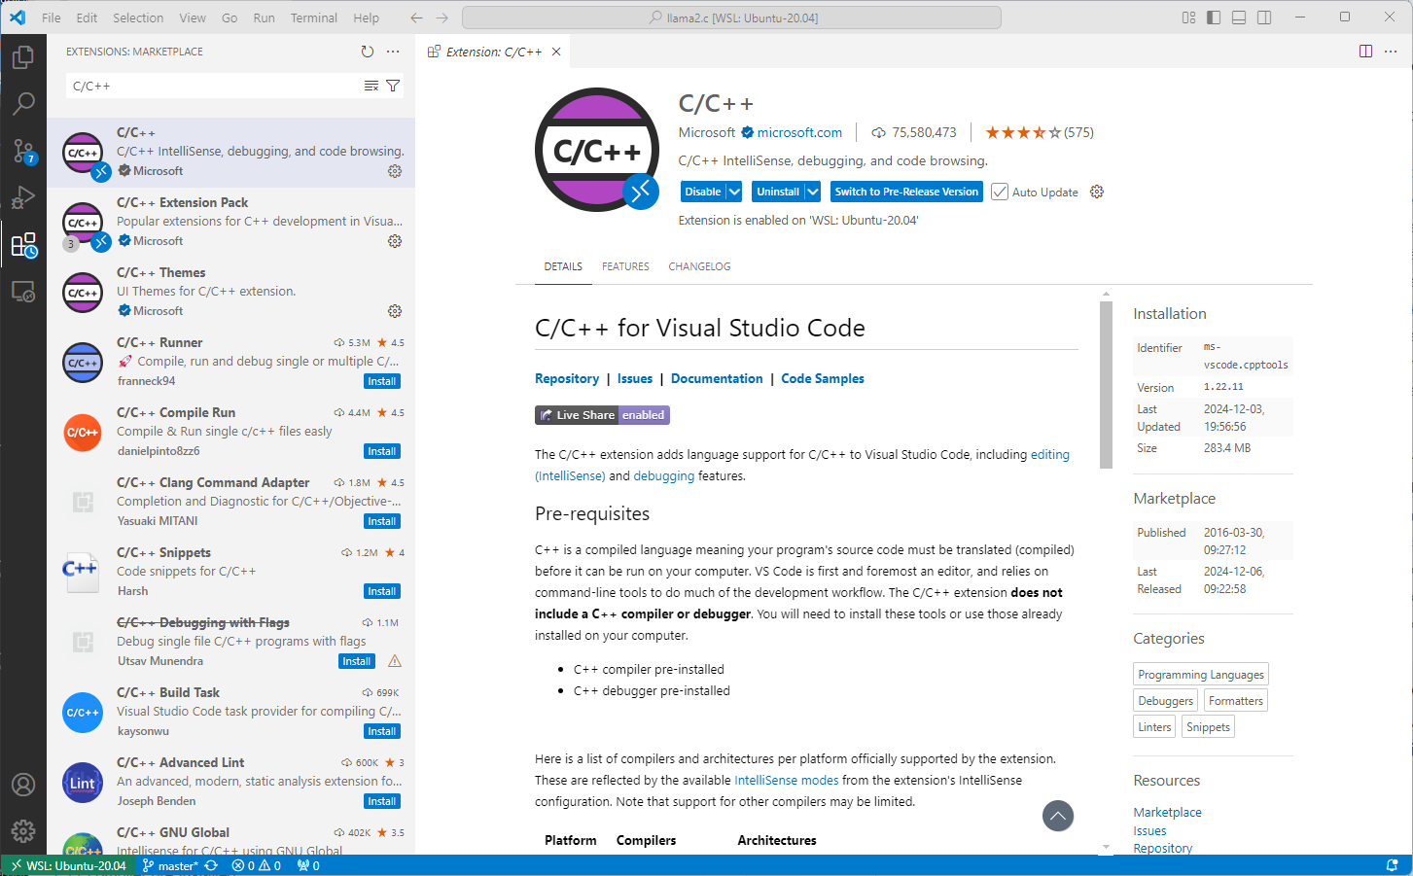Open Remote Explorer view
The width and height of the screenshot is (1413, 876).
point(23,291)
